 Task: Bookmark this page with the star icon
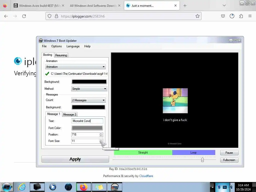197,16
